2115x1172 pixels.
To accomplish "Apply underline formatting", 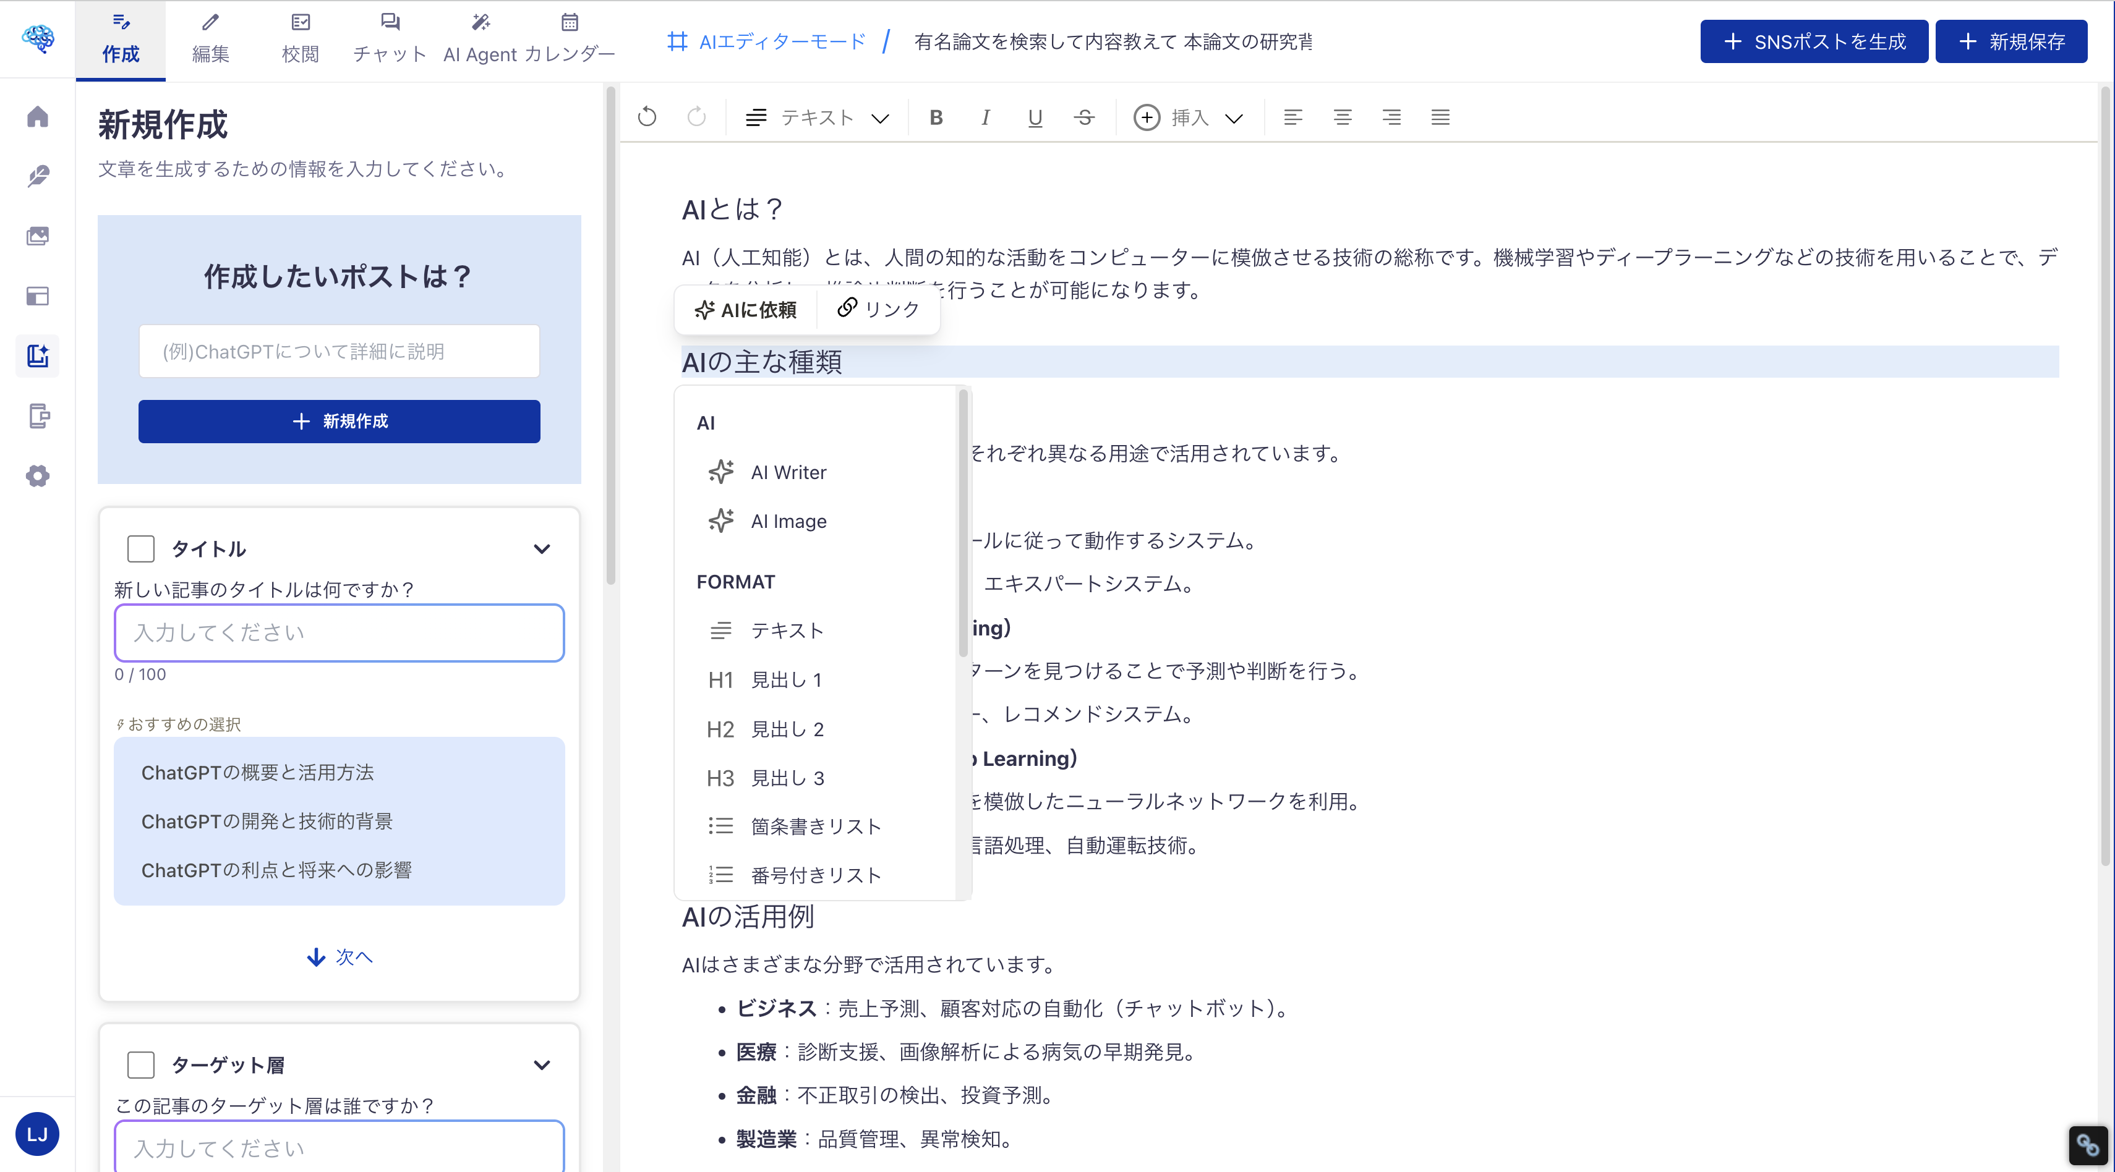I will coord(1035,117).
